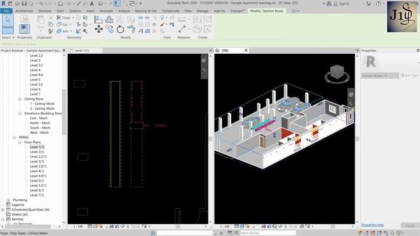Viewport: 420px width, 236px height.
Task: Open the Architecture ribbon tab
Action: (x=24, y=11)
